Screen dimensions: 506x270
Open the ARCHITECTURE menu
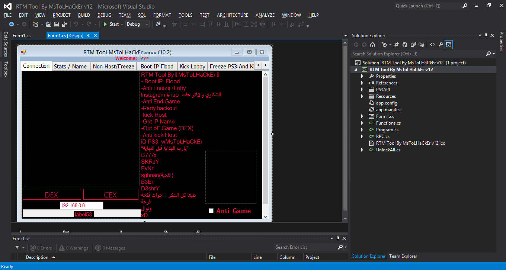(x=233, y=15)
